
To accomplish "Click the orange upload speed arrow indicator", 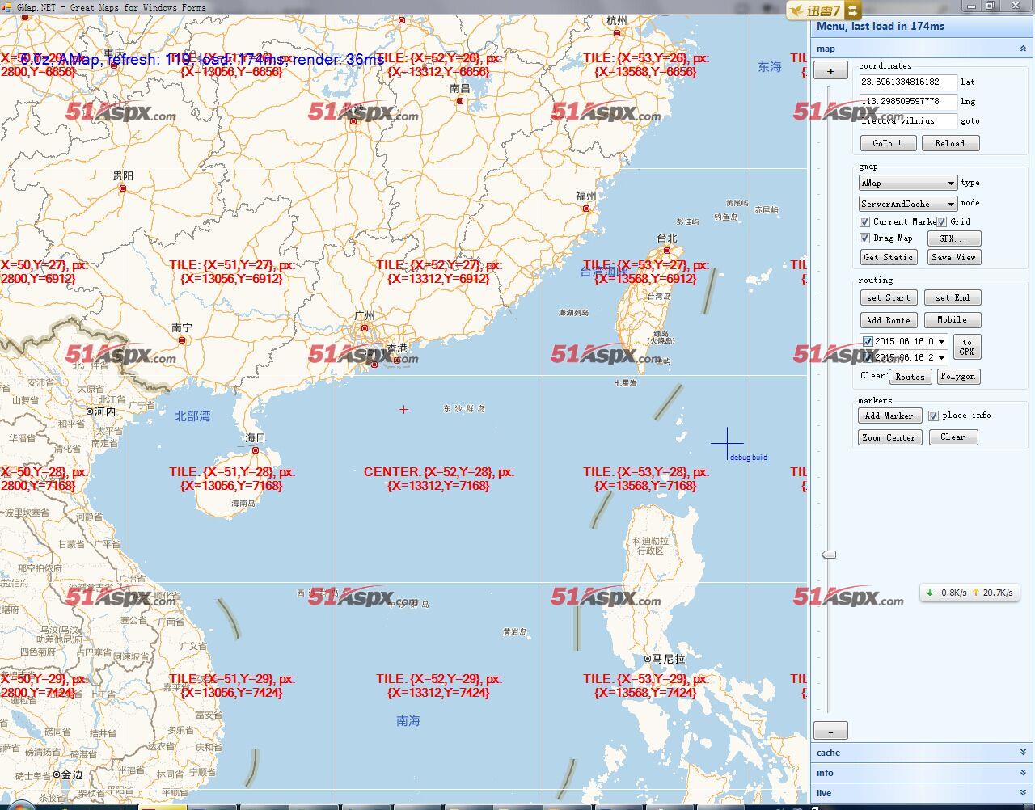I will (976, 593).
